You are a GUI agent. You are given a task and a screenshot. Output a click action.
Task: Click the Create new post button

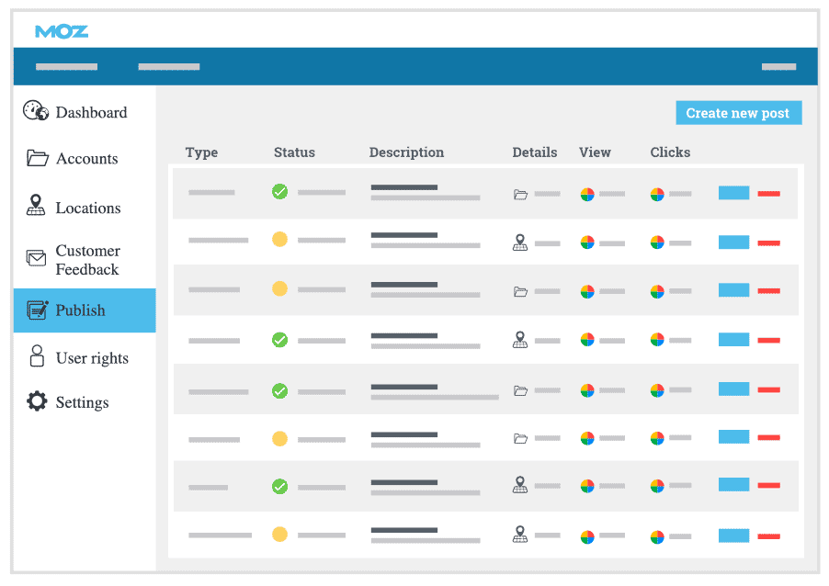738,113
